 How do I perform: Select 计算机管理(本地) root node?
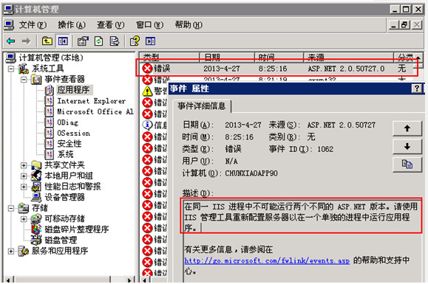pos(51,58)
